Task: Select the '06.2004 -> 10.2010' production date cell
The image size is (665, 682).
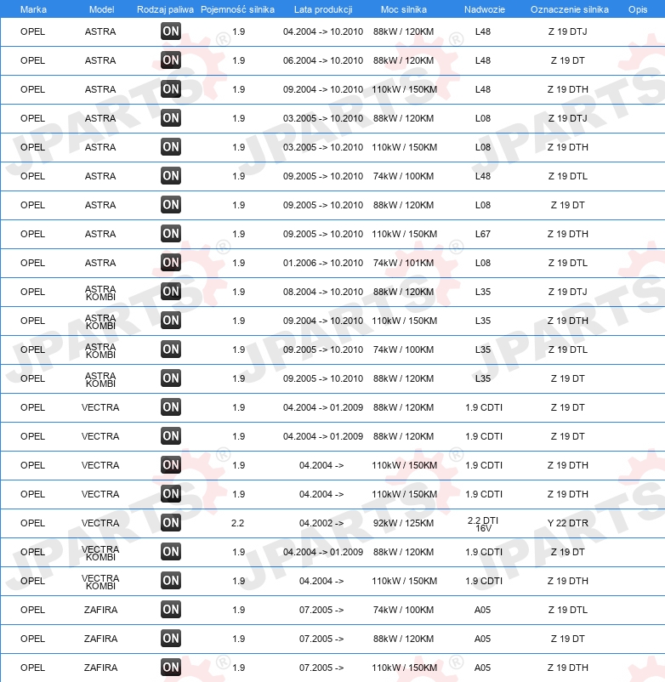Action: [x=322, y=60]
